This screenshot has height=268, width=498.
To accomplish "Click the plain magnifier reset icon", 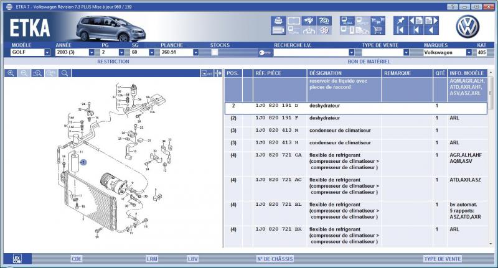I will pyautogui.click(x=65, y=73).
